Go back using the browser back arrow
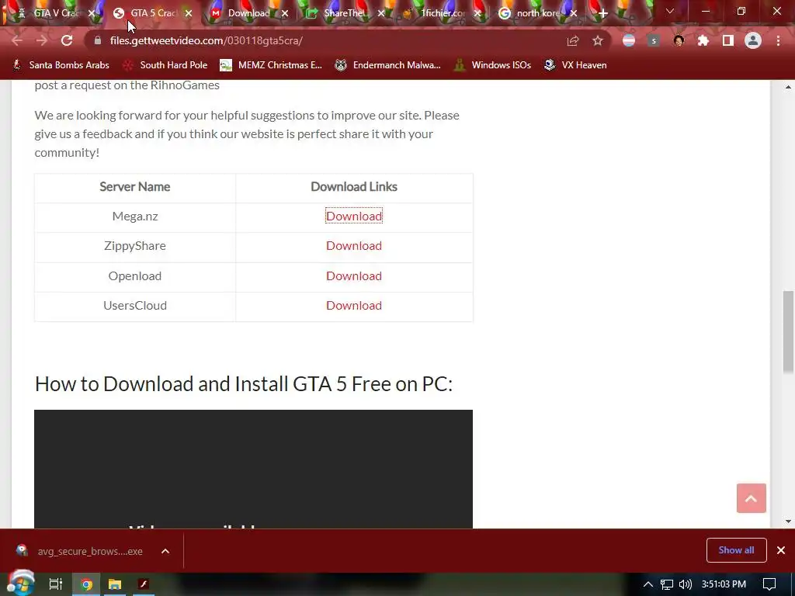This screenshot has height=596, width=795. (x=17, y=40)
